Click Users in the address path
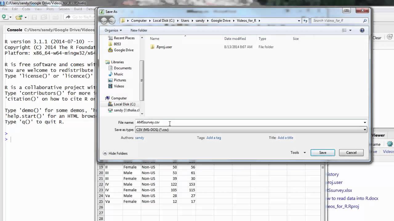This screenshot has width=394, height=221. click(x=185, y=21)
